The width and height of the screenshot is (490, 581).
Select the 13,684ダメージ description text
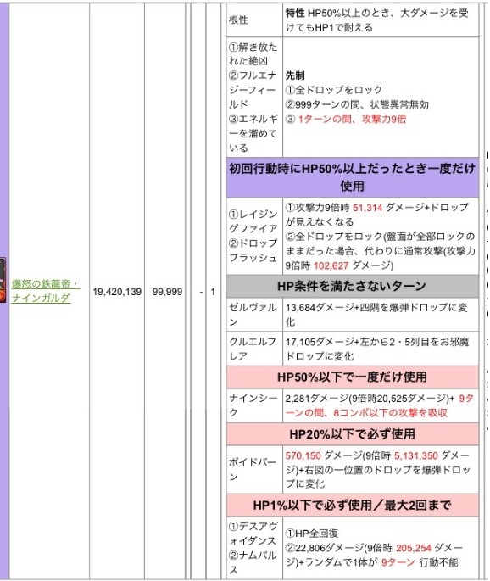376,315
